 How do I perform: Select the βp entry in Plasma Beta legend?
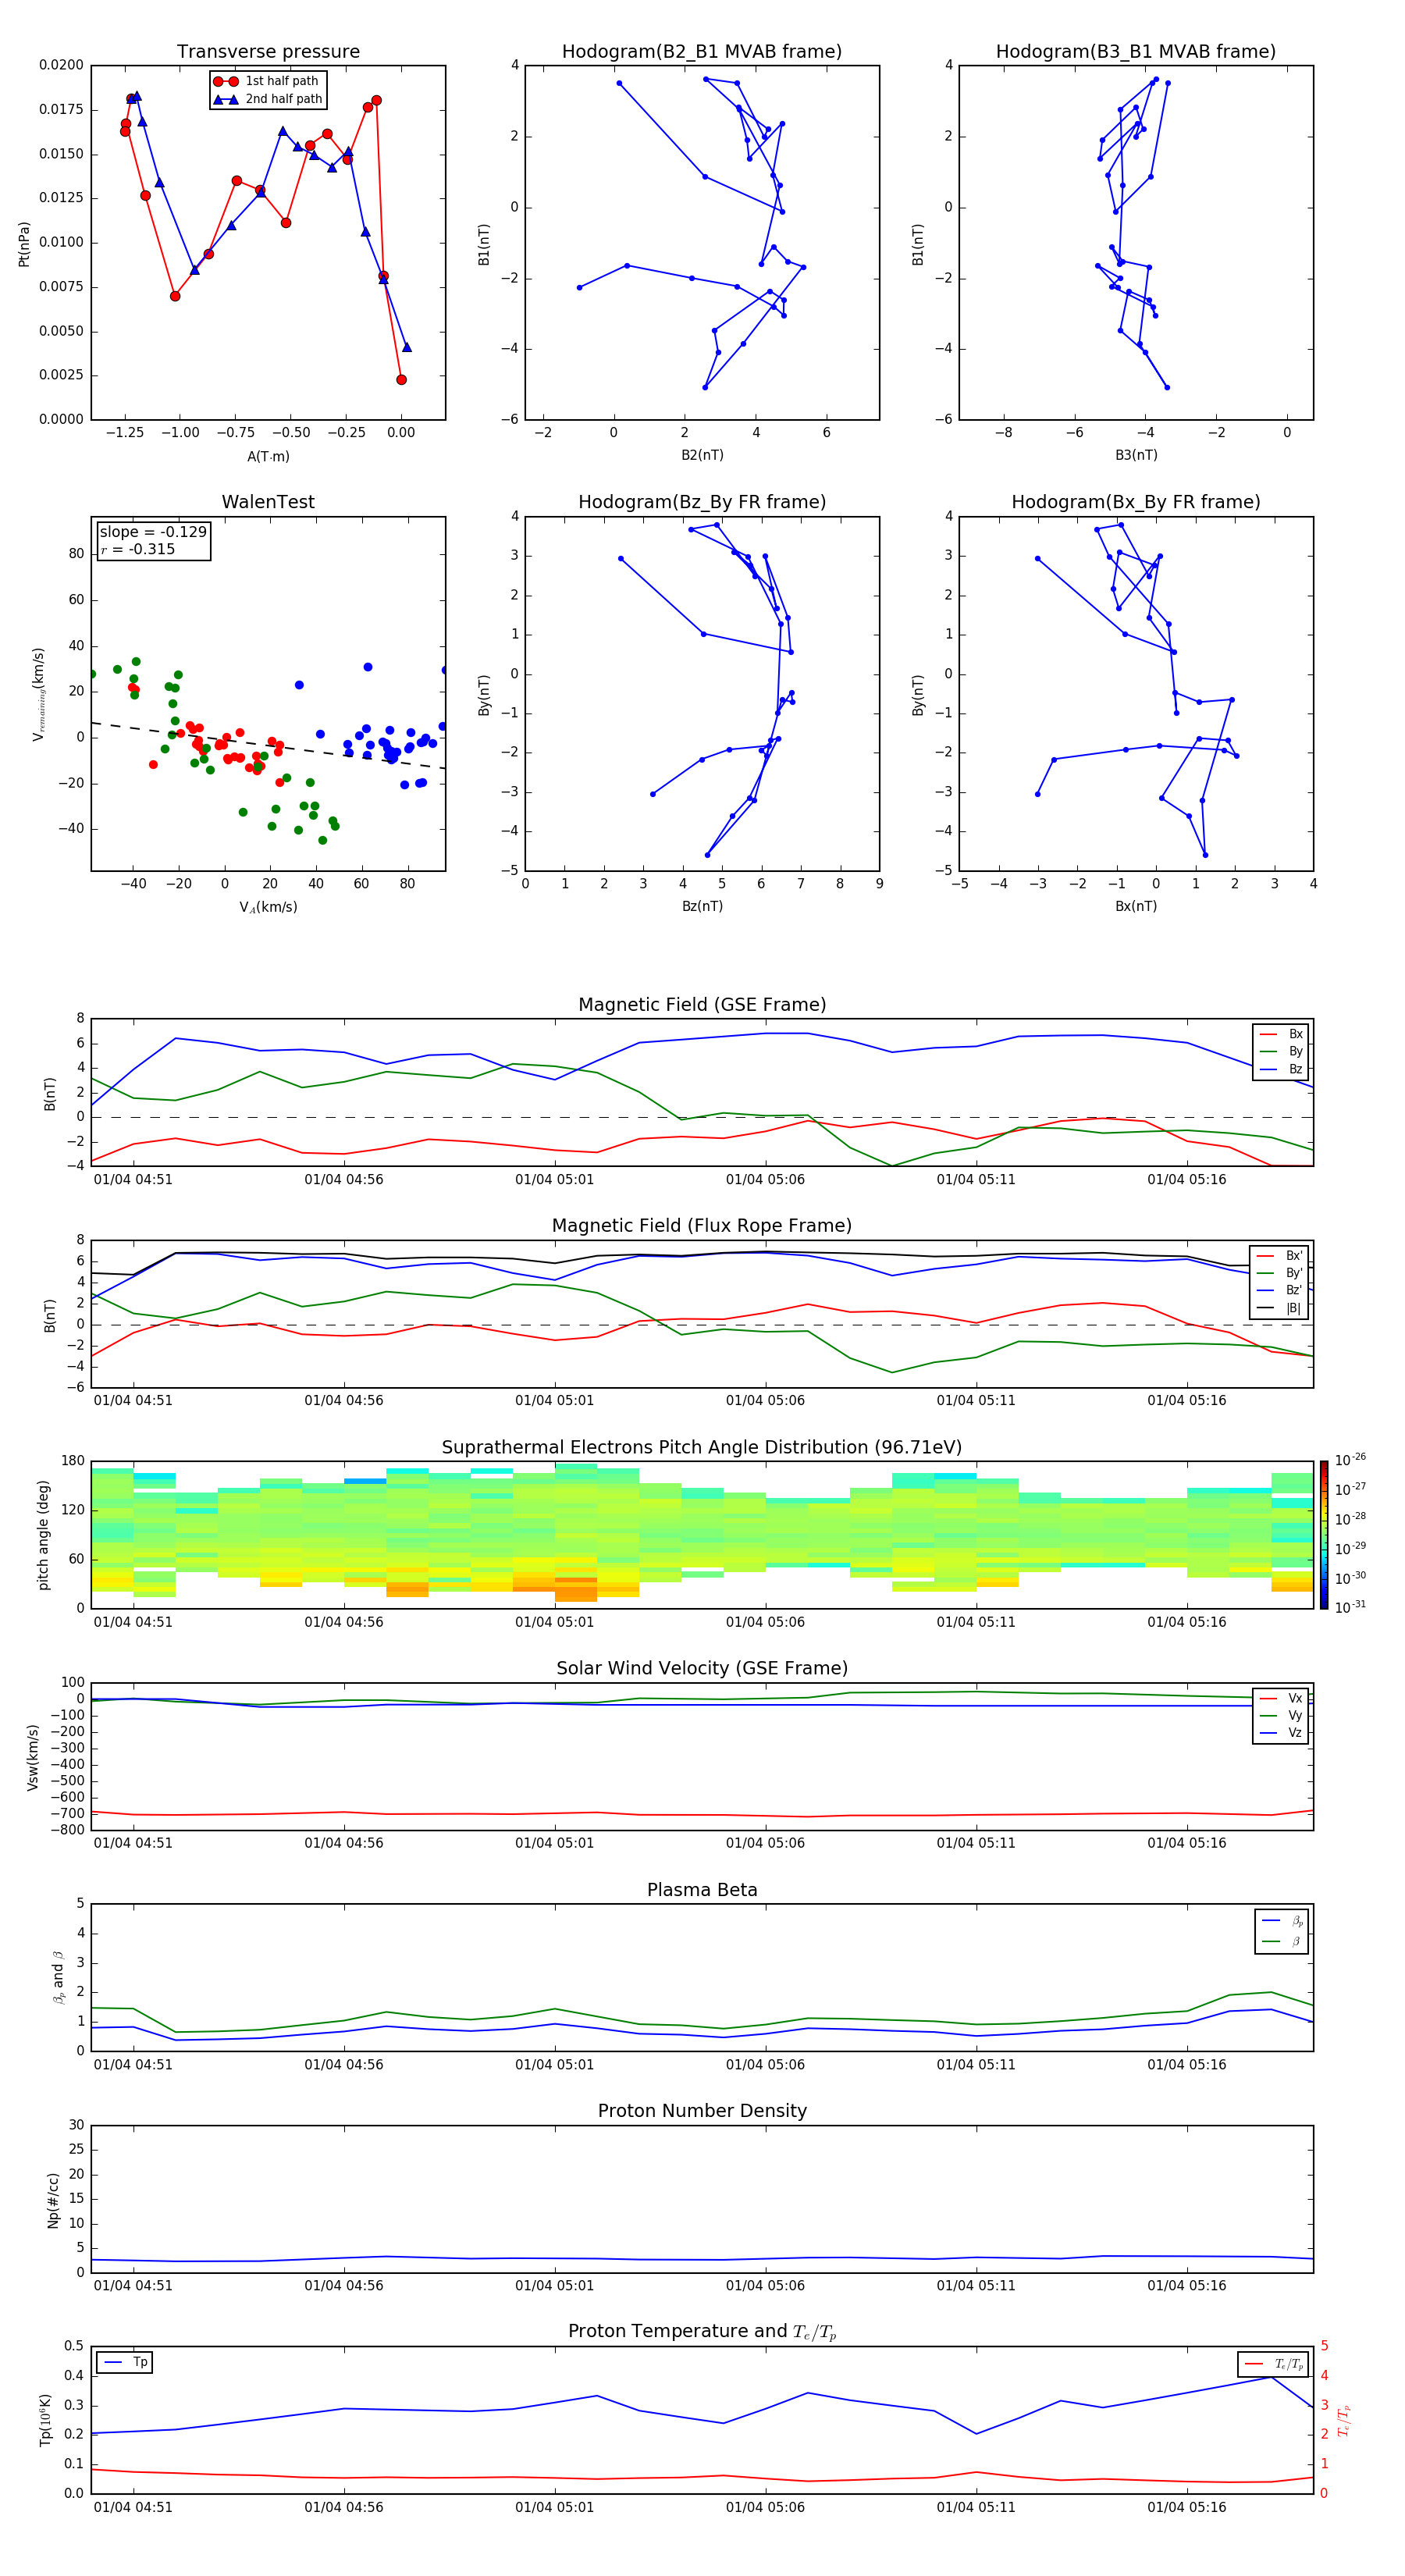pyautogui.click(x=1282, y=1921)
